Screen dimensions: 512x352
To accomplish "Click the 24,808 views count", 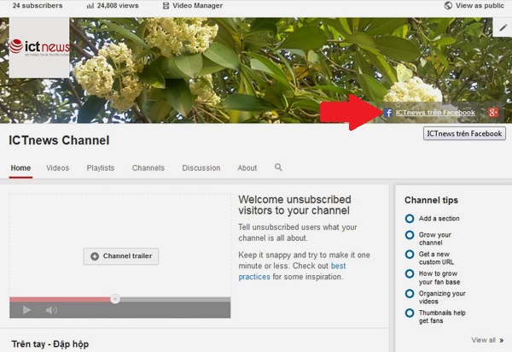I will coord(118,6).
